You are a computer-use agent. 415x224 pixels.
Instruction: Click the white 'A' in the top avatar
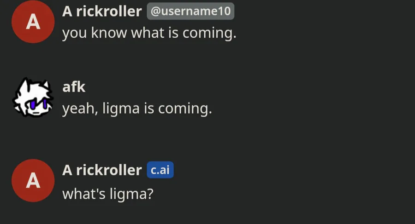(33, 22)
